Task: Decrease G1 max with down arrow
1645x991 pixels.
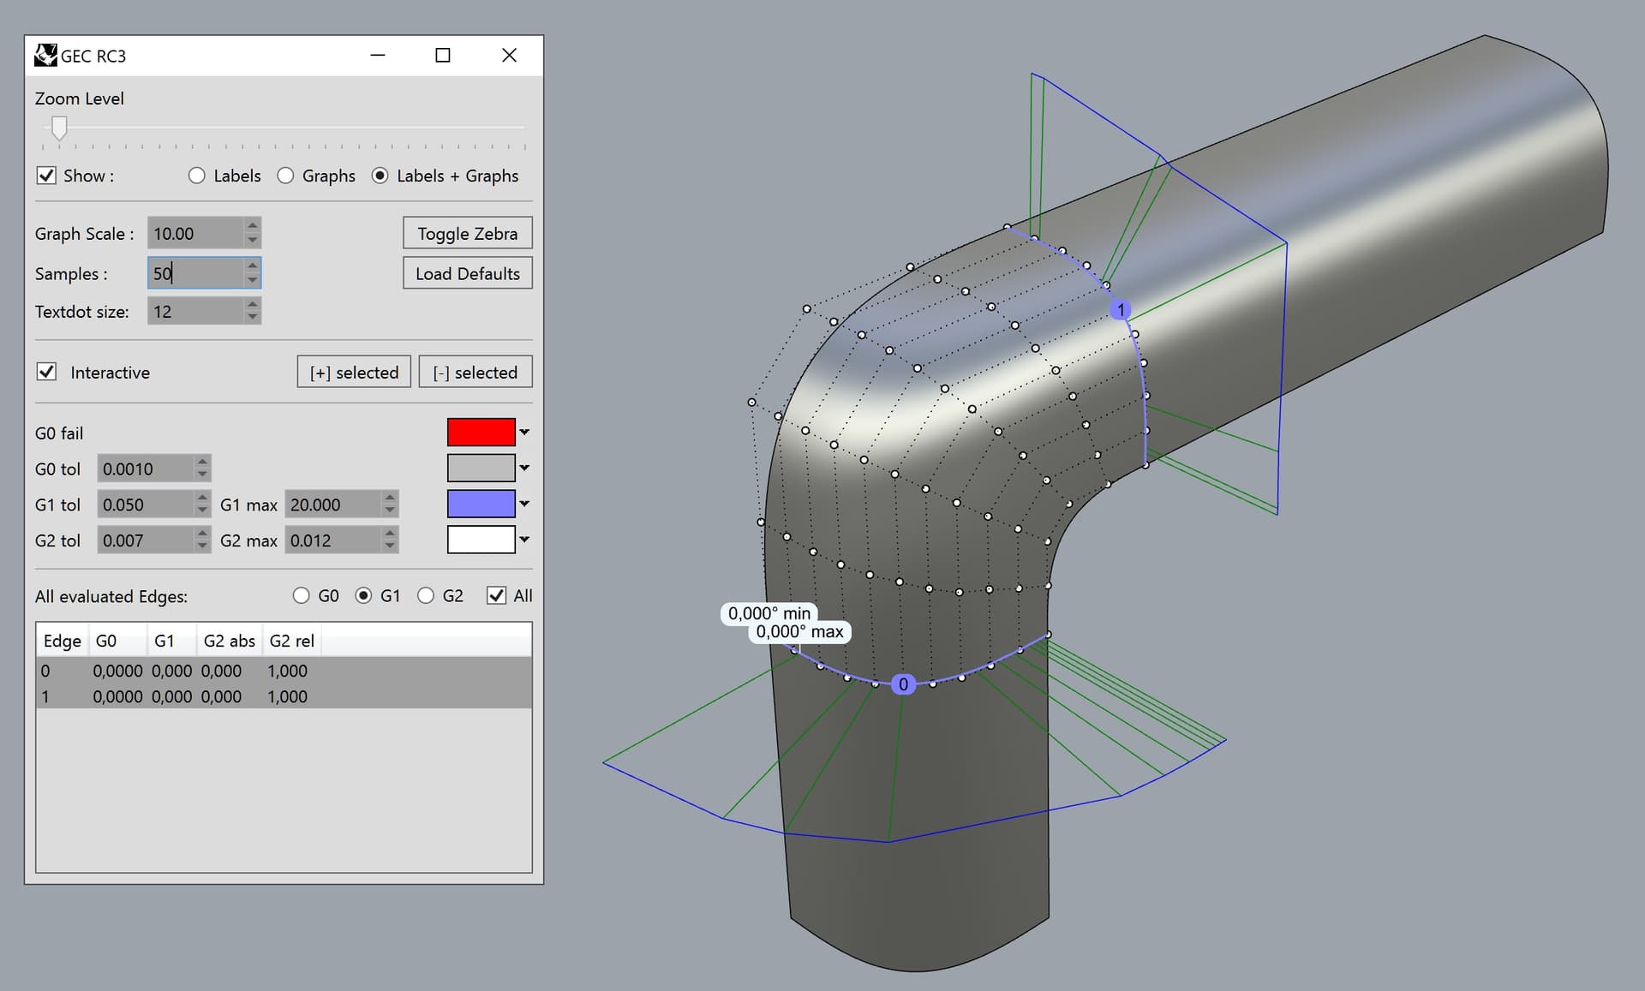Action: click(x=390, y=511)
